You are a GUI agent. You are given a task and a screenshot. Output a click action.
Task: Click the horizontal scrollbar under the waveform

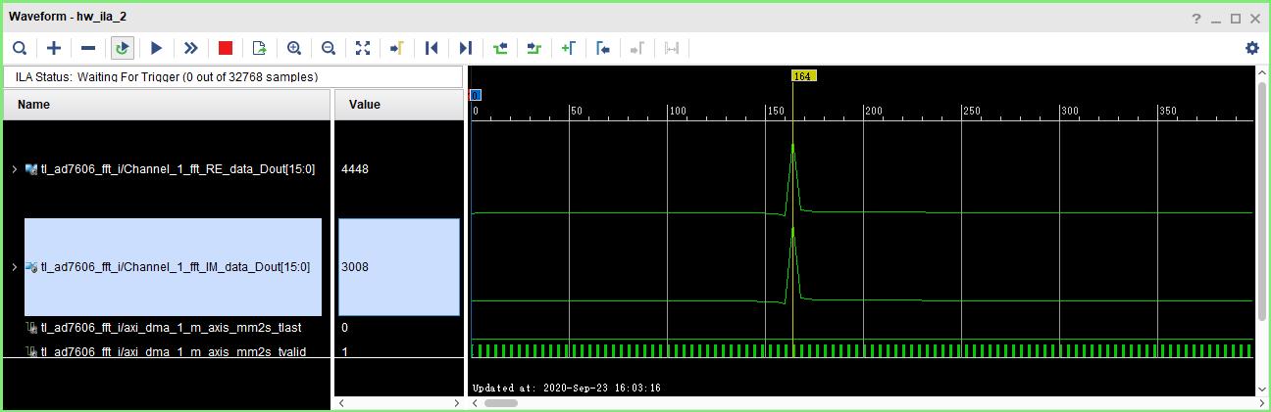(500, 402)
